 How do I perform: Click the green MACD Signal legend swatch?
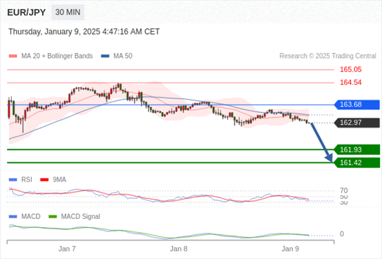coord(52,217)
